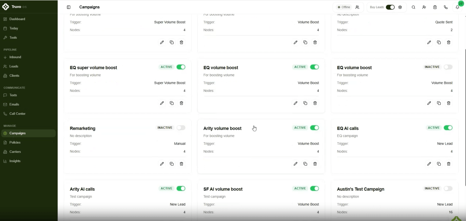
Task: Duplicate the active EQ volume boost campaign
Action: (305, 103)
